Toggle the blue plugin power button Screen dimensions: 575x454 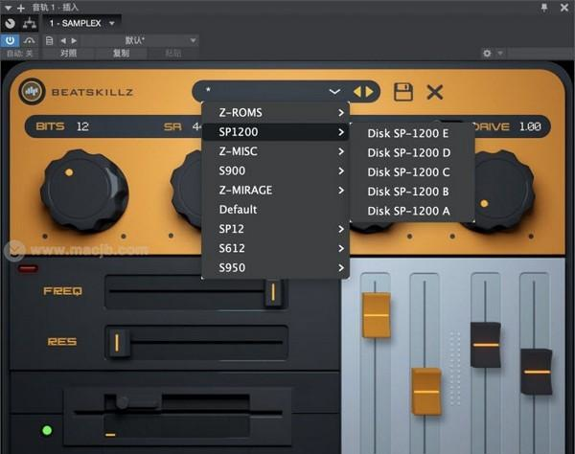tap(11, 40)
